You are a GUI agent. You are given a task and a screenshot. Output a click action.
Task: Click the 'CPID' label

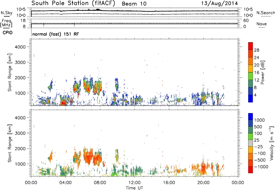(8, 33)
